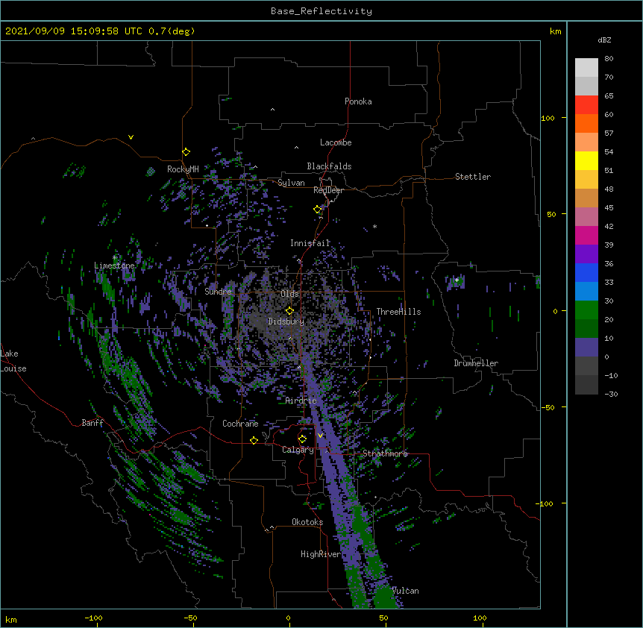Screen dimensions: 643x628
Task: Pick the gold 51-48 dBZ legend swatch
Action: click(x=586, y=180)
